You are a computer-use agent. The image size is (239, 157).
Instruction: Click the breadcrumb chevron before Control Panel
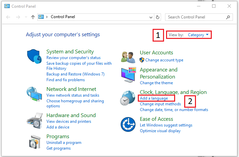point(47,17)
